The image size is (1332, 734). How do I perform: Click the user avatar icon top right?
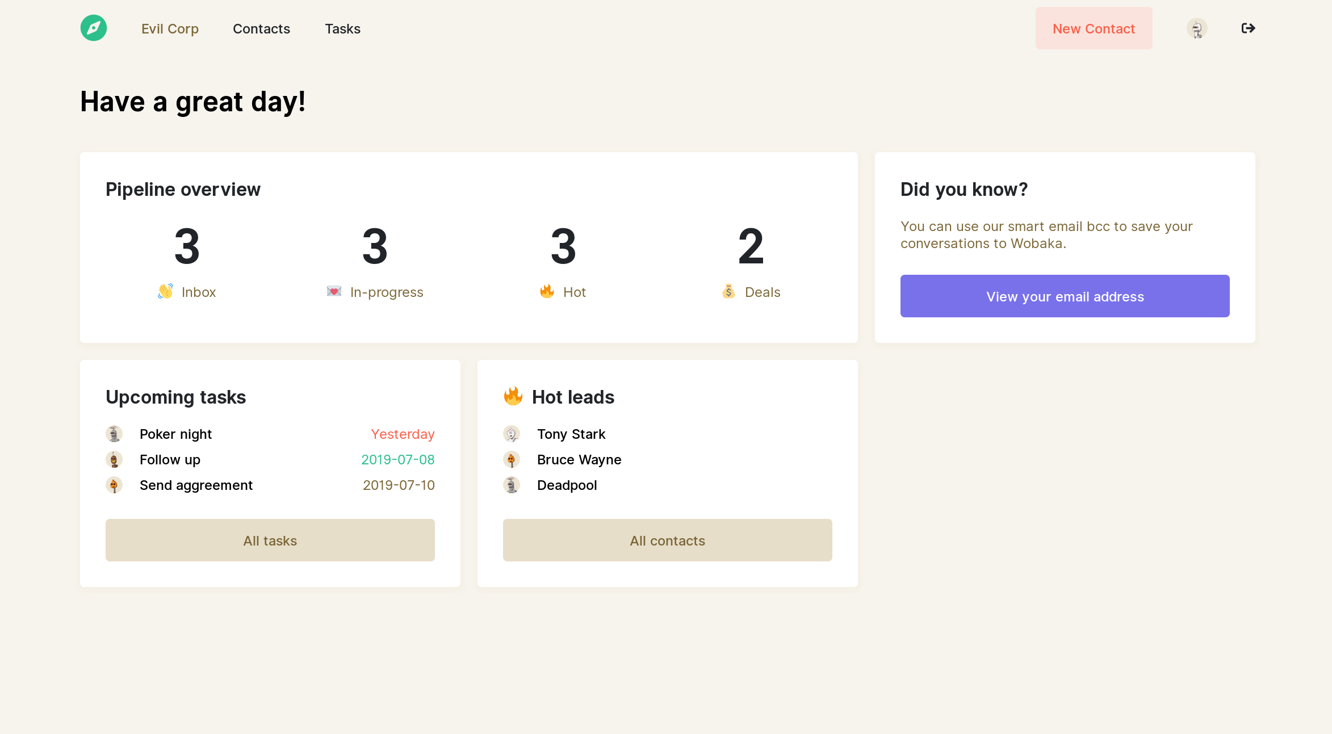1196,28
